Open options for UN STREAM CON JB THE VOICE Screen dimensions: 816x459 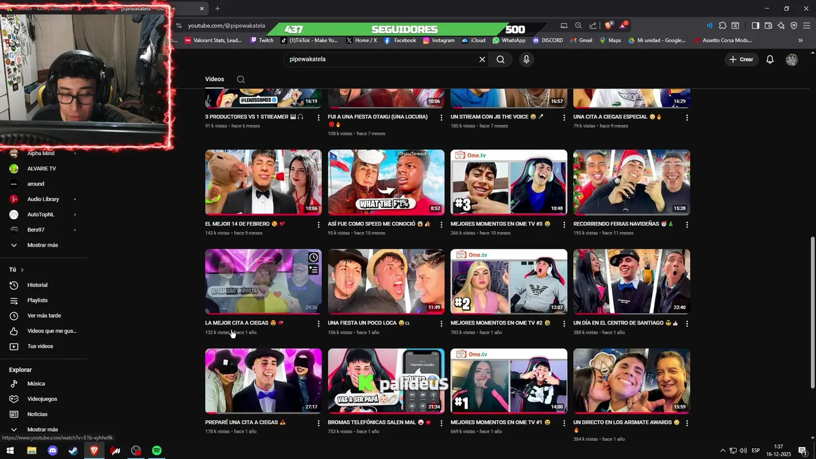click(x=564, y=117)
